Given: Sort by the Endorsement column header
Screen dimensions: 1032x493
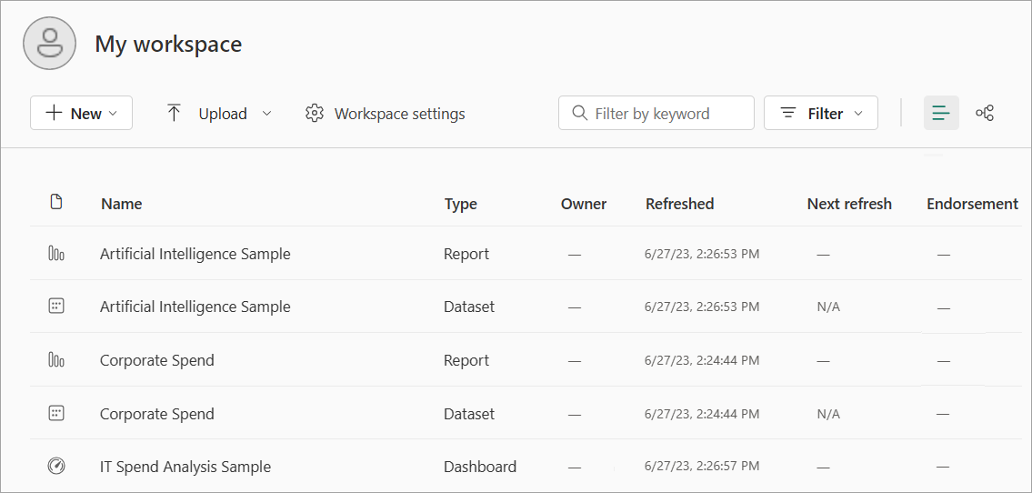Looking at the screenshot, I should click(x=973, y=204).
